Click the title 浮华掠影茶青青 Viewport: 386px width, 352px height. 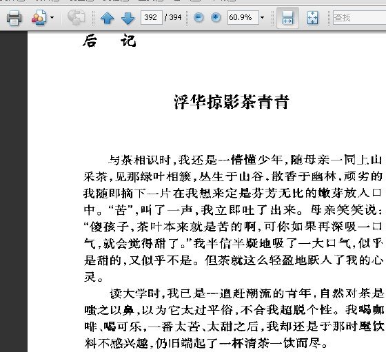232,101
